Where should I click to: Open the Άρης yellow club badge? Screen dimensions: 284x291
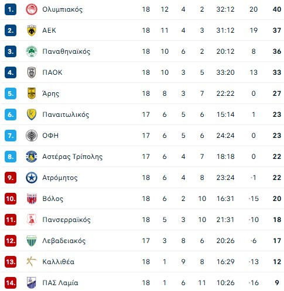pos(32,93)
